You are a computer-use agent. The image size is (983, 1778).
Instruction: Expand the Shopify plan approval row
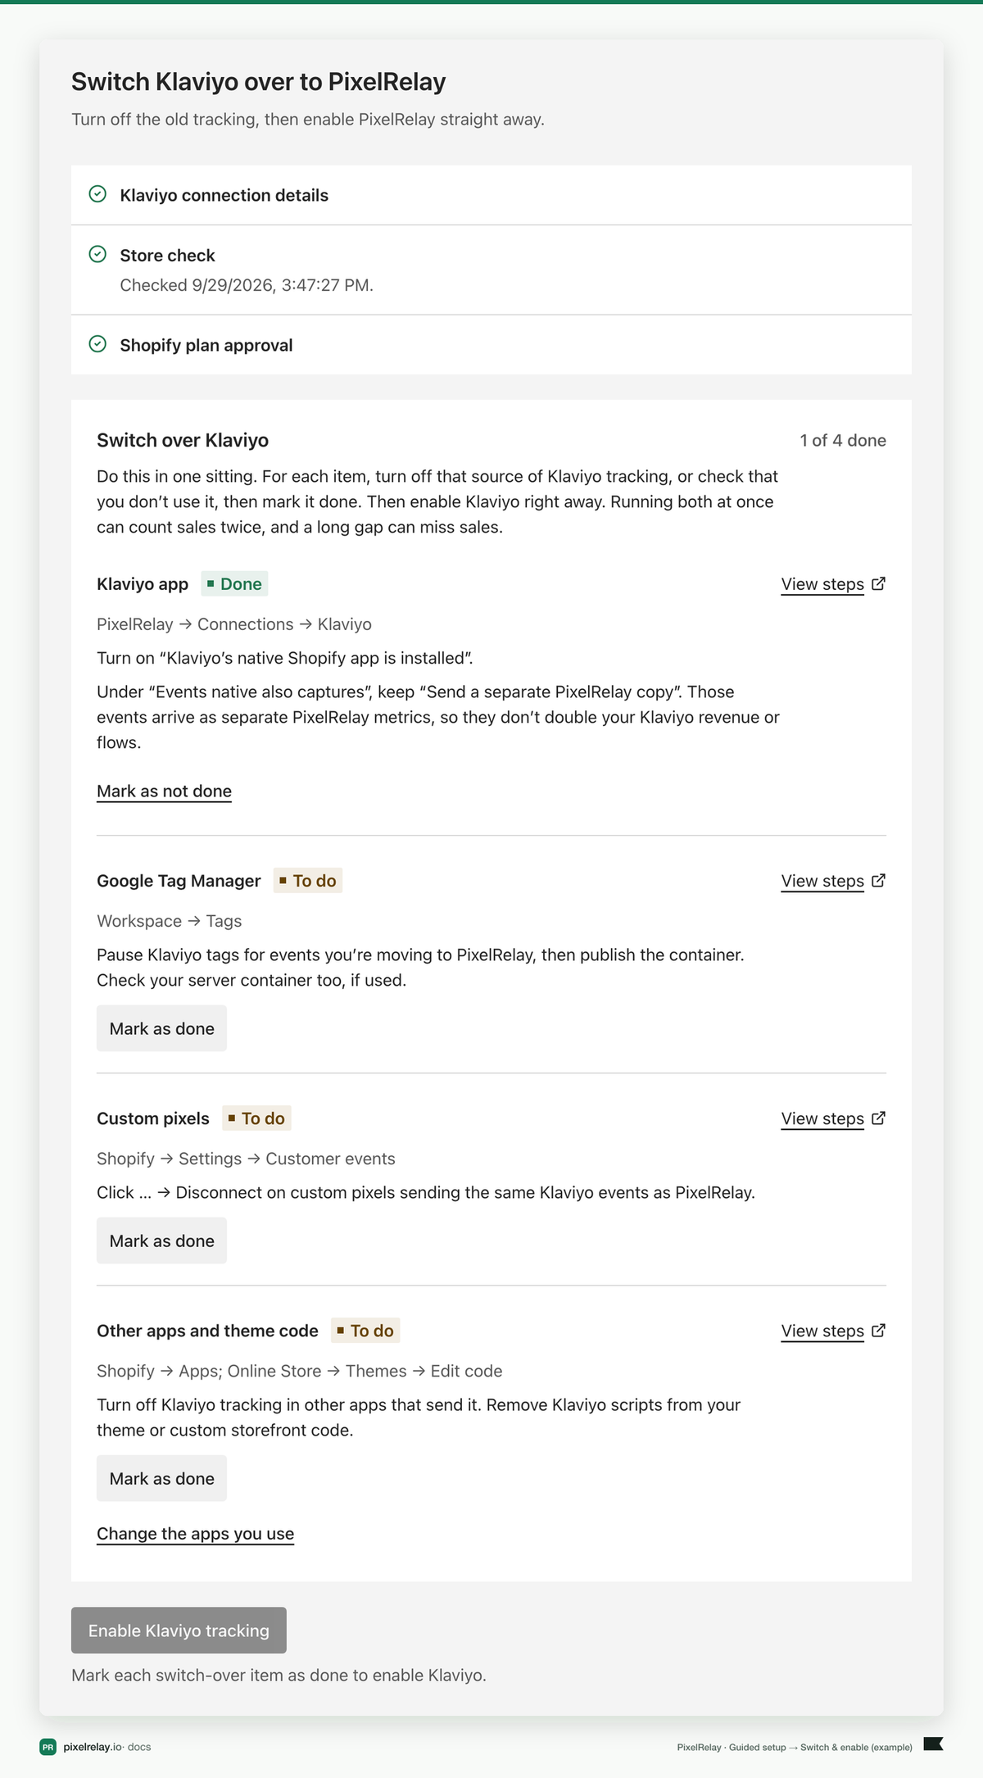click(491, 345)
